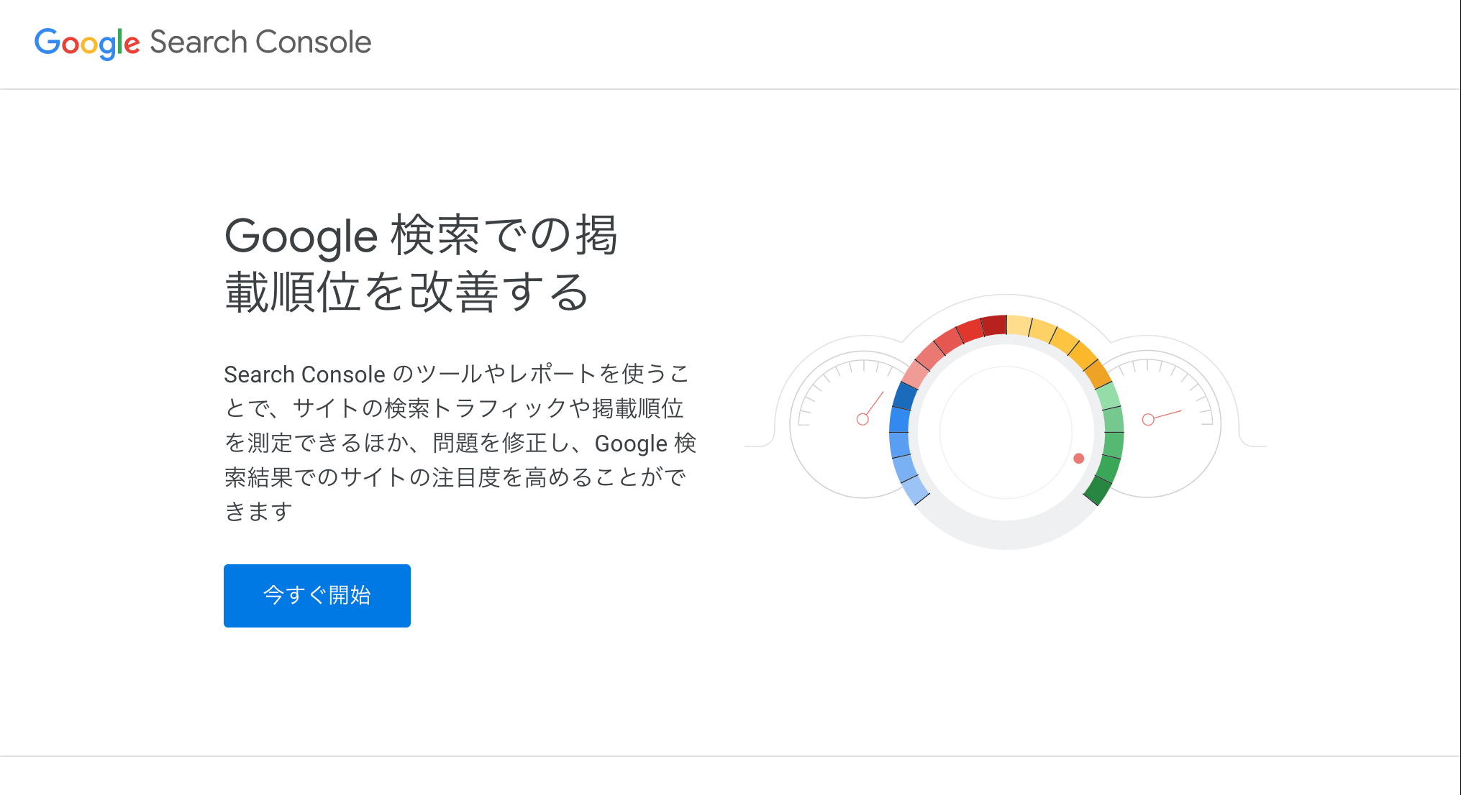1461x795 pixels.
Task: Click the center of the large dial
Action: click(1006, 432)
